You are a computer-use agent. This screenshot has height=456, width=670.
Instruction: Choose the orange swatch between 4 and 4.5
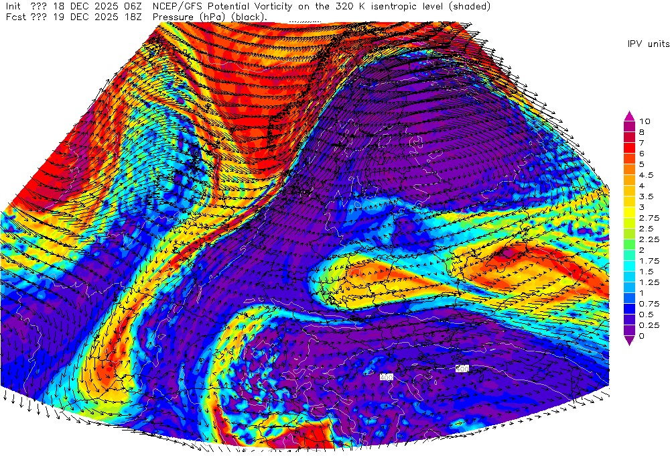pos(629,180)
